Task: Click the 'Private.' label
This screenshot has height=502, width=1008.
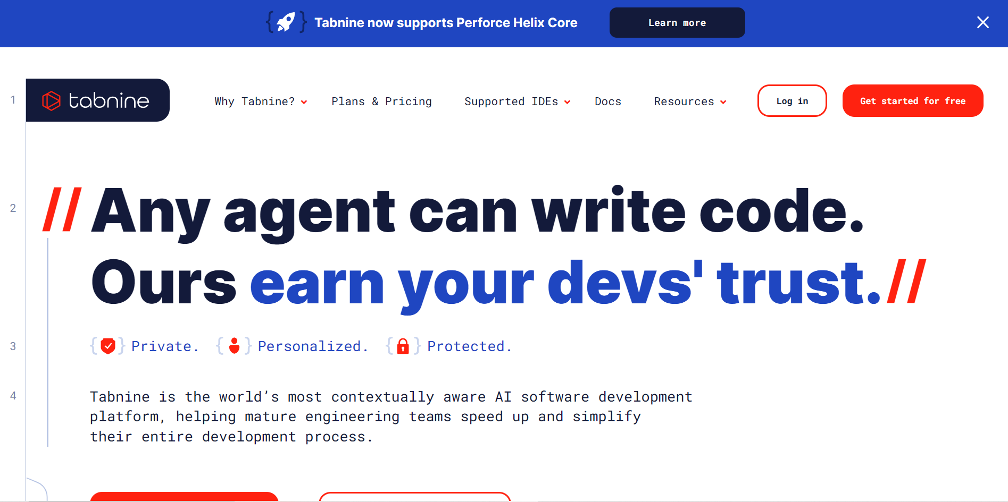Action: pos(165,346)
